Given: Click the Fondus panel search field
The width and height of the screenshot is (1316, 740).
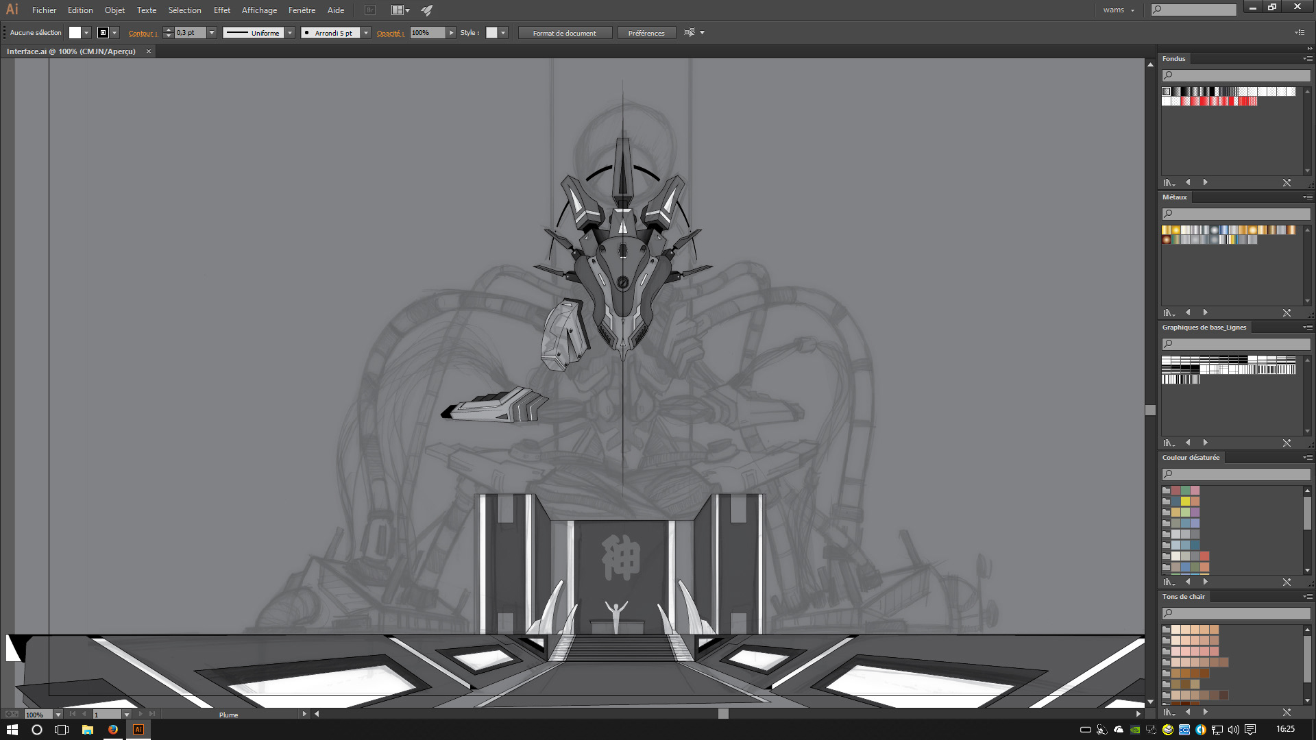Looking at the screenshot, I should pos(1241,75).
